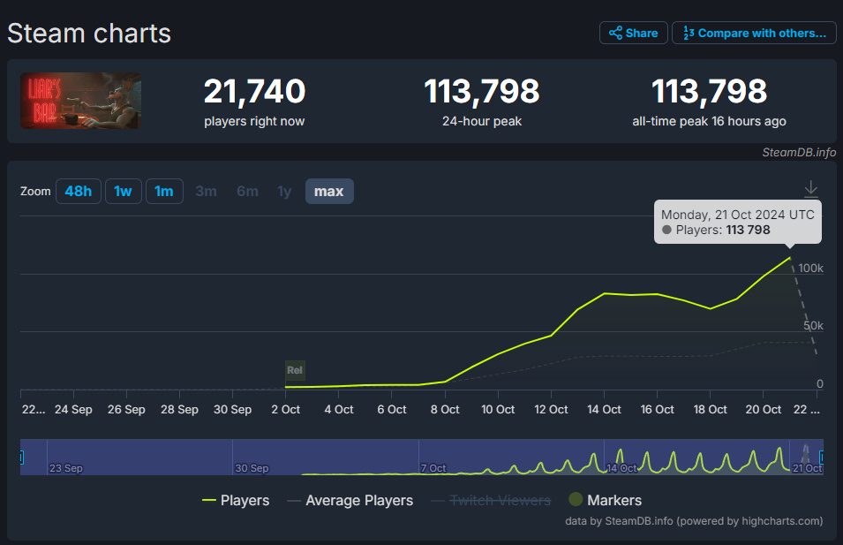843x545 pixels.
Task: Click the 21,740 players right now figure
Action: [x=254, y=91]
